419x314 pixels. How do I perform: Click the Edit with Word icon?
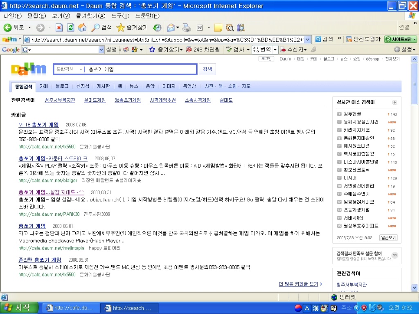200,27
